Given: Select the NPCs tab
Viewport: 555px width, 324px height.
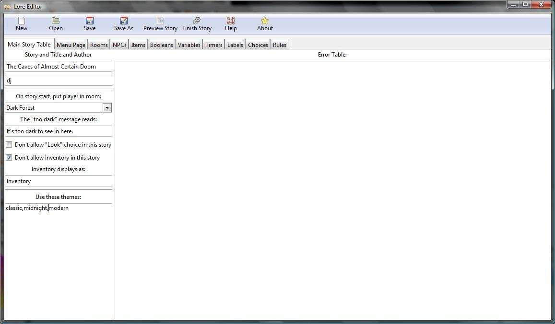Looking at the screenshot, I should (x=119, y=44).
